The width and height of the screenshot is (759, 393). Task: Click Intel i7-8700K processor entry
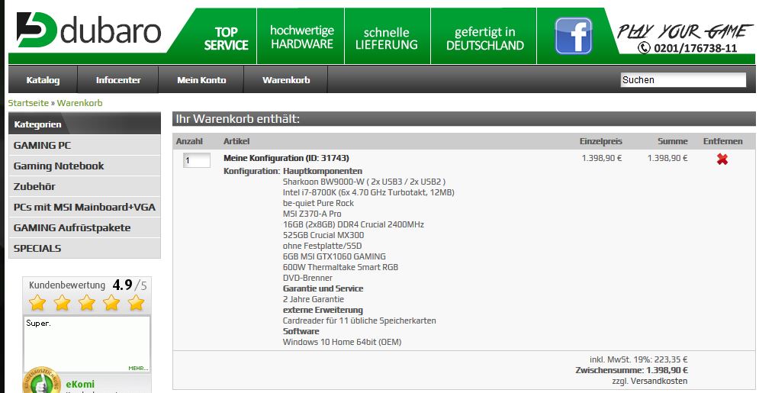coord(368,192)
